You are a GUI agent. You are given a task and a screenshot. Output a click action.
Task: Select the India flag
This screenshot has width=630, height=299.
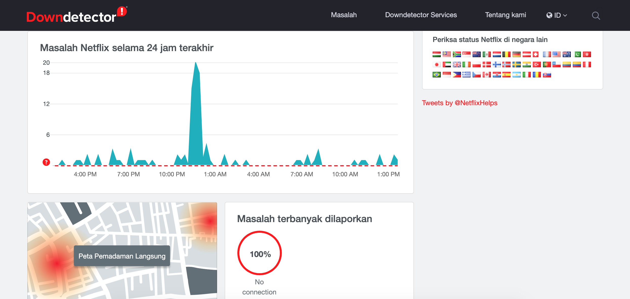(x=527, y=65)
